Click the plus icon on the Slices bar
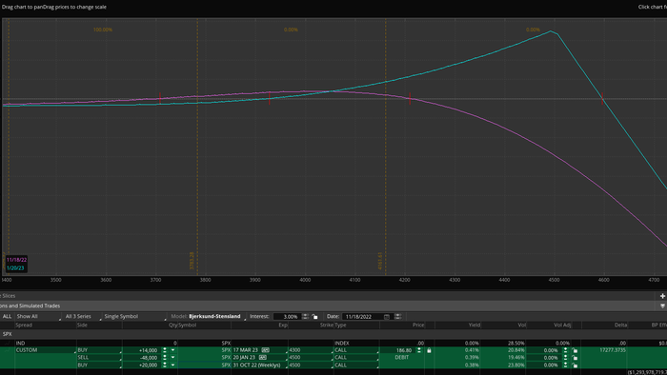 click(662, 296)
